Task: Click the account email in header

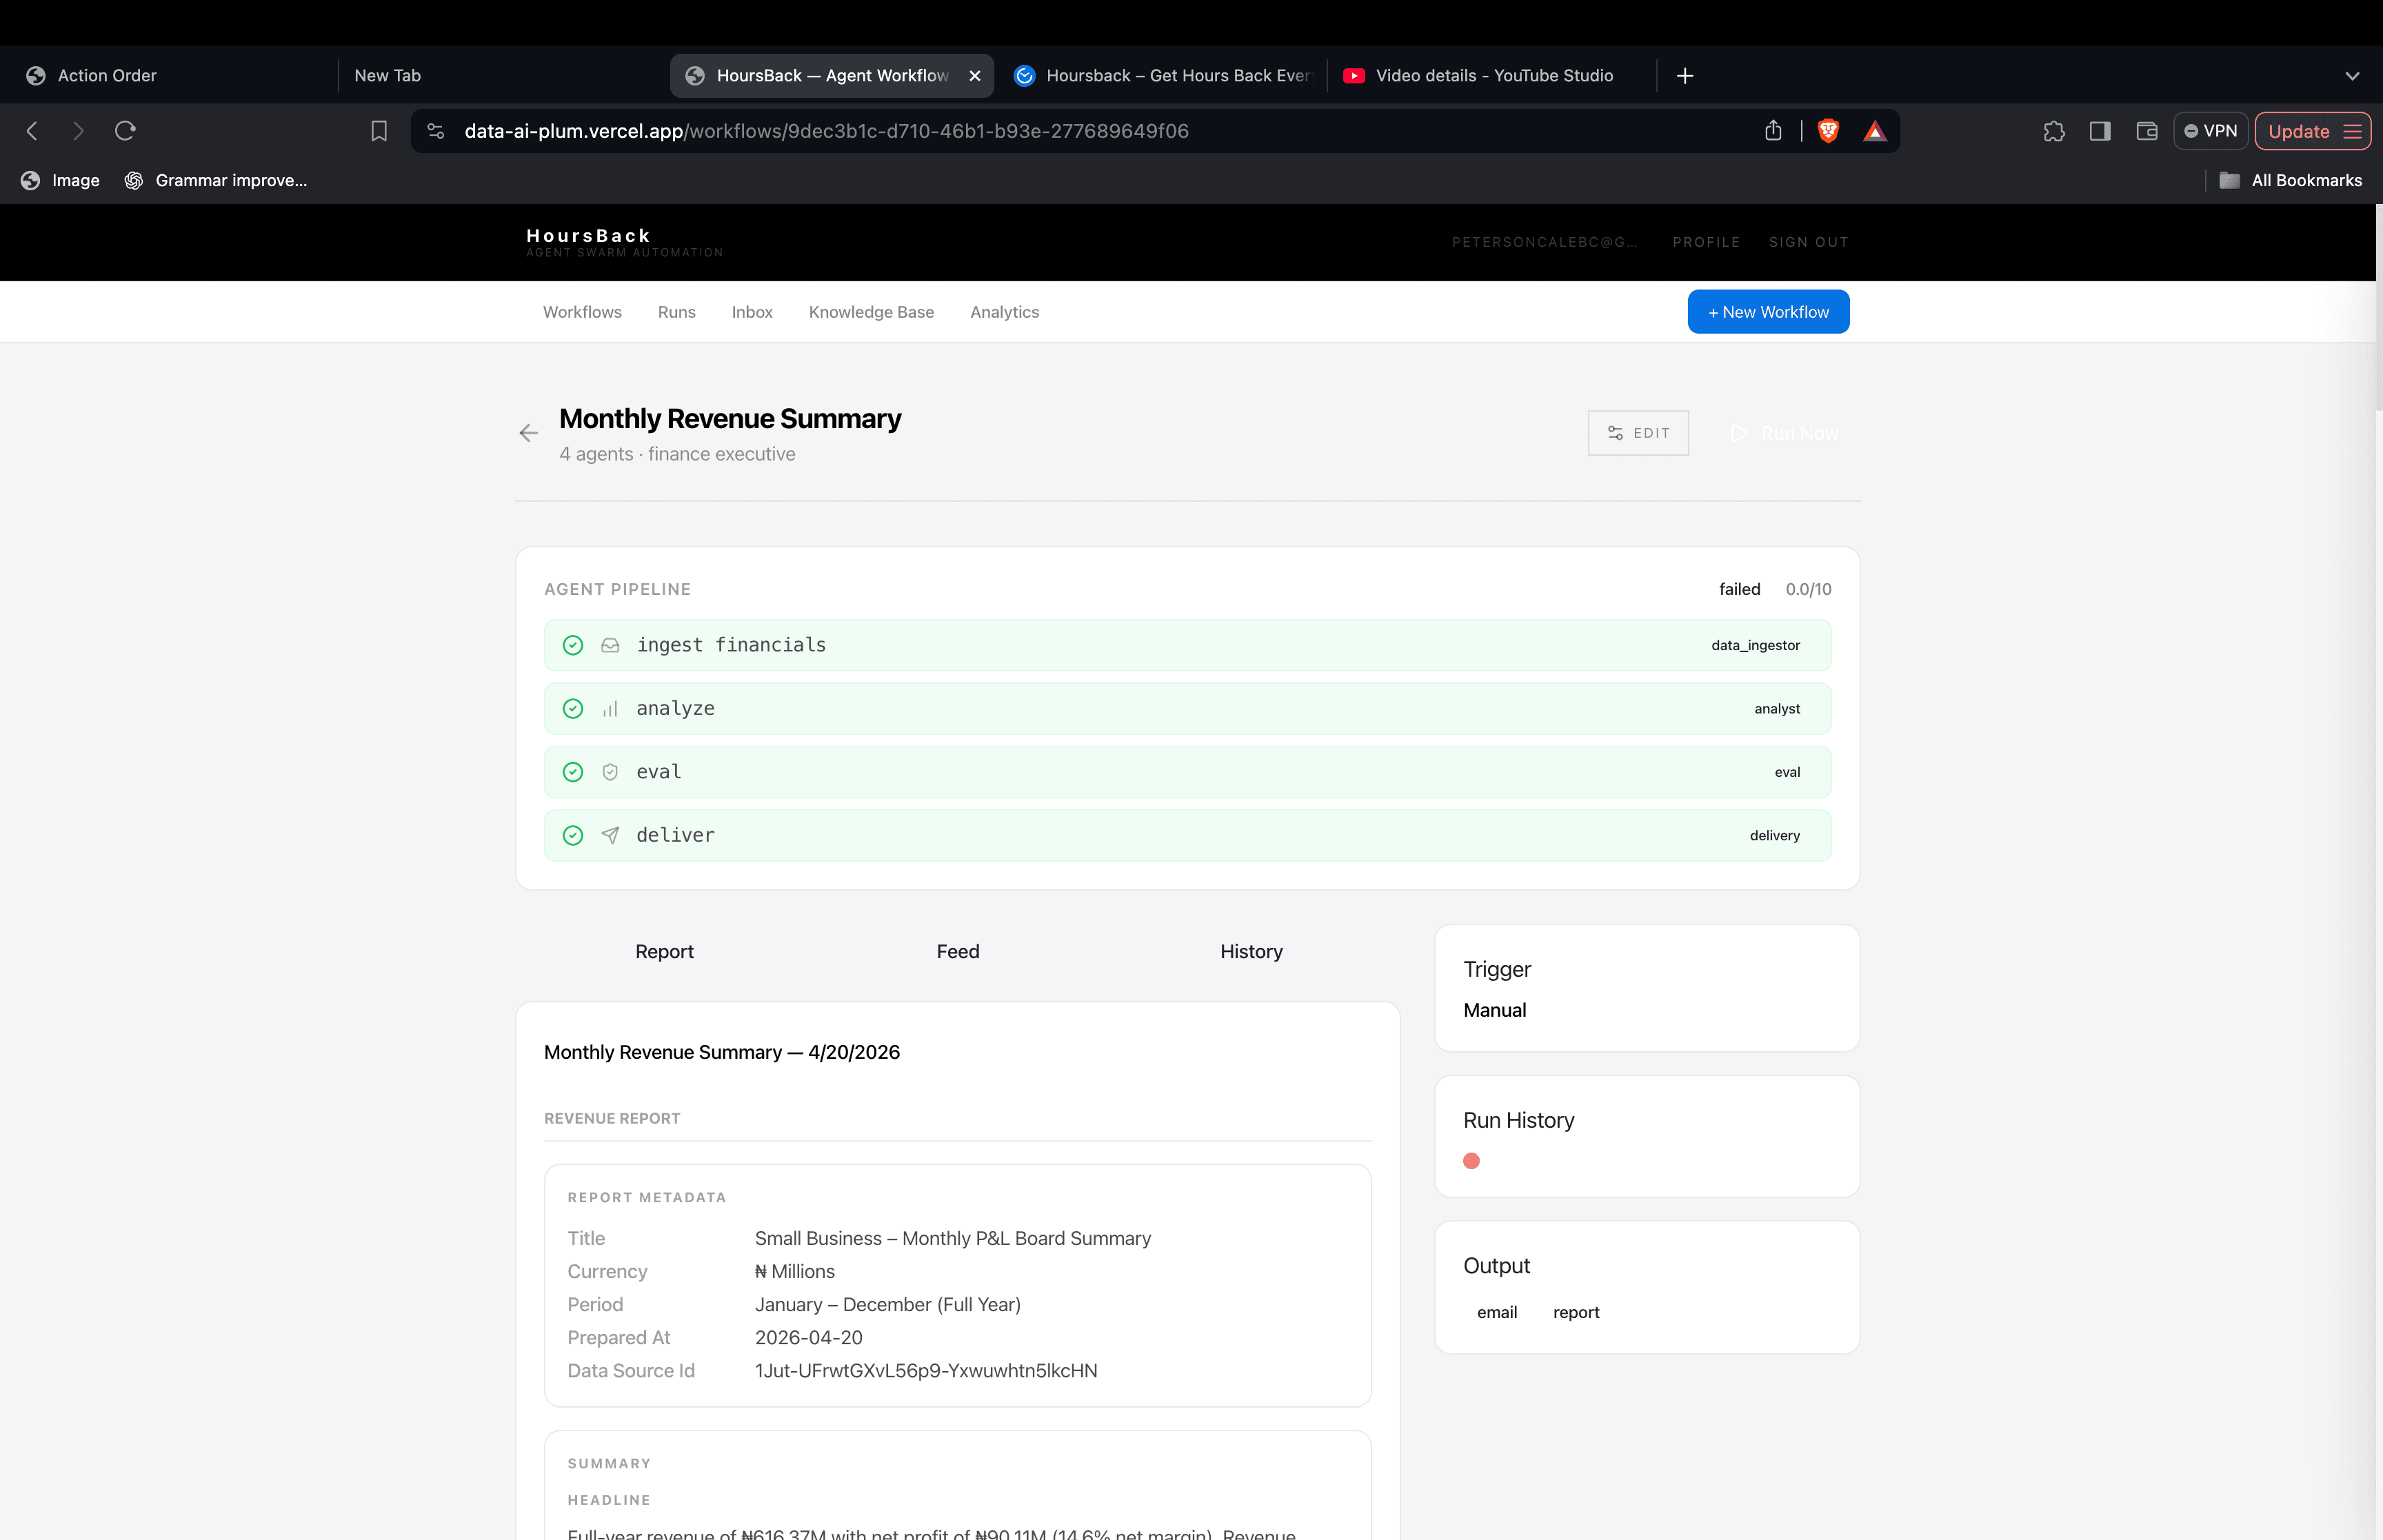Action: (x=1544, y=242)
